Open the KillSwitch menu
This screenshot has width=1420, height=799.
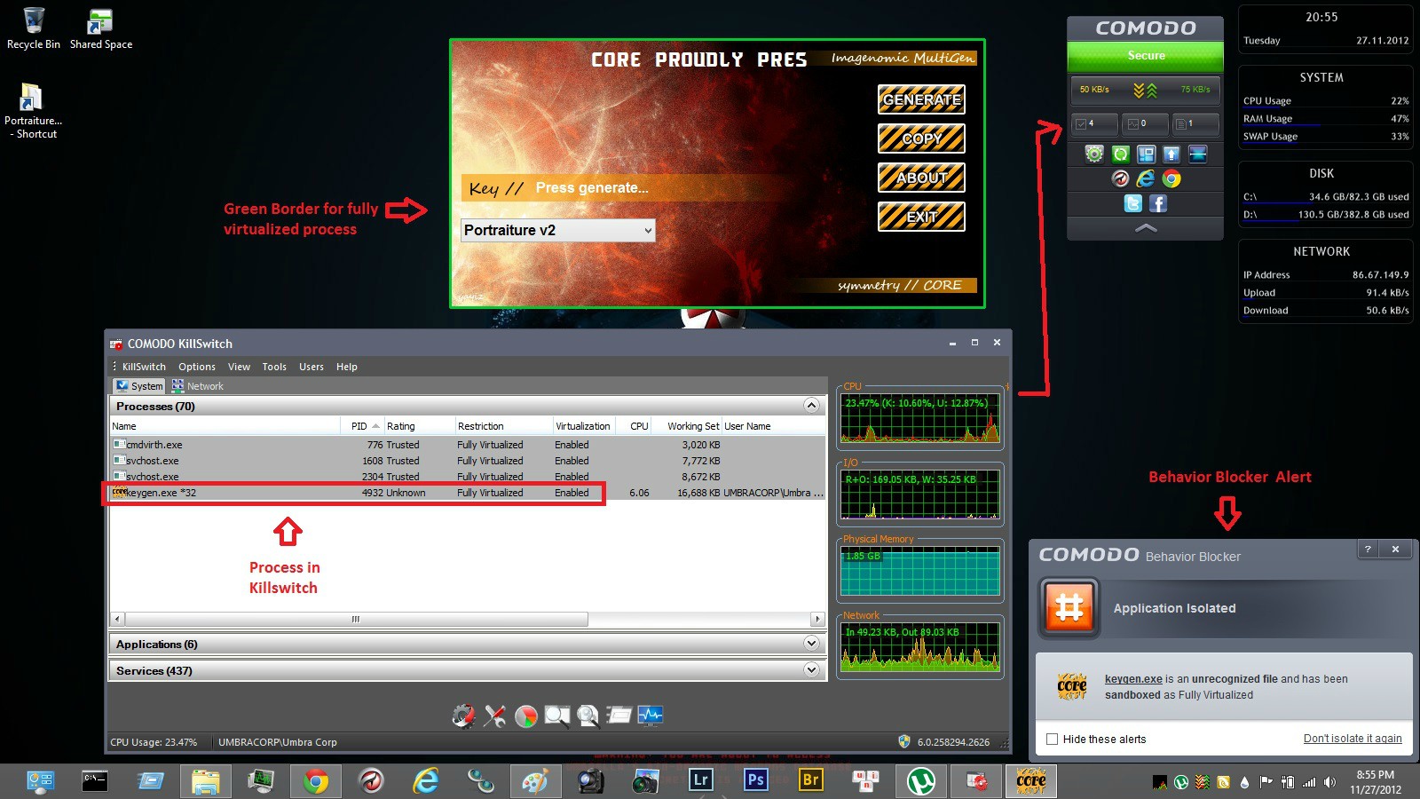144,367
